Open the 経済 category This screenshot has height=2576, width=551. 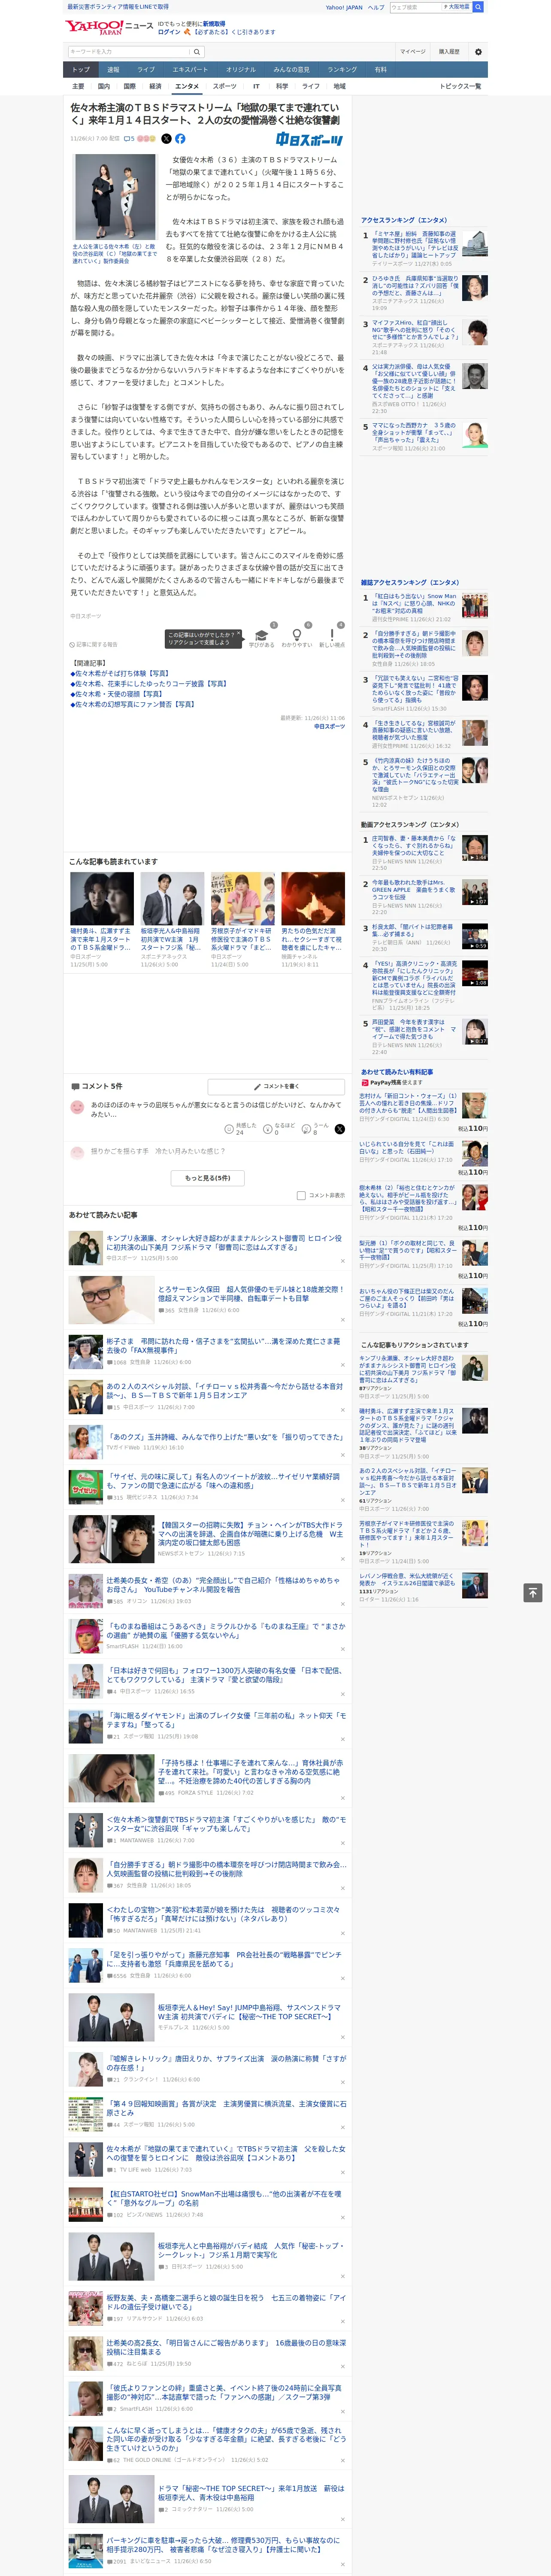point(155,86)
